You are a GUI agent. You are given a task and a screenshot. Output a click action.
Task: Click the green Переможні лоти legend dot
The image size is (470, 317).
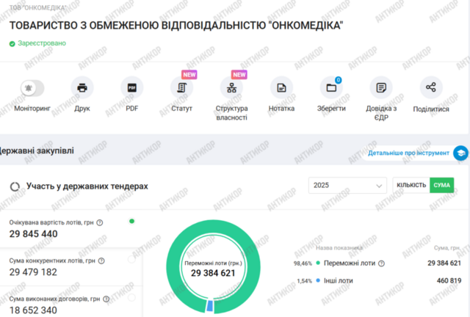tap(318, 263)
